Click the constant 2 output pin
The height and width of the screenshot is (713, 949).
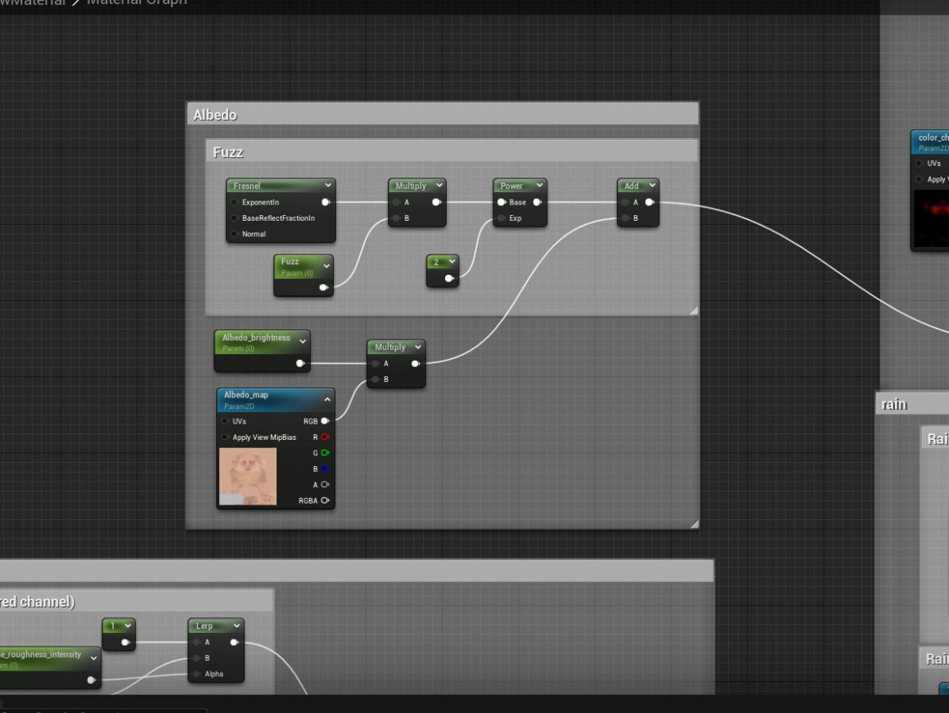pos(449,278)
